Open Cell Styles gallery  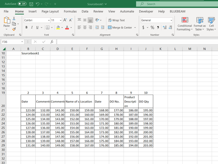211,24
